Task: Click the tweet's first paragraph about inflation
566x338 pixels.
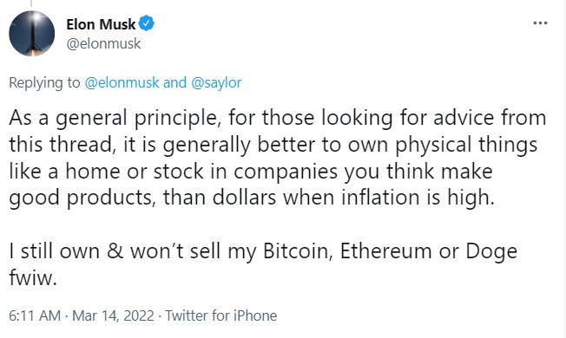Action: tap(278, 158)
